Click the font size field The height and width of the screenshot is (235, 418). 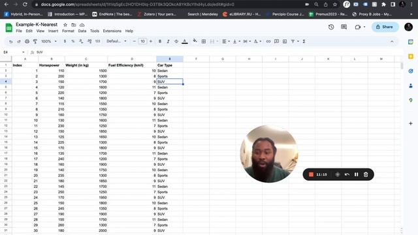(x=142, y=42)
